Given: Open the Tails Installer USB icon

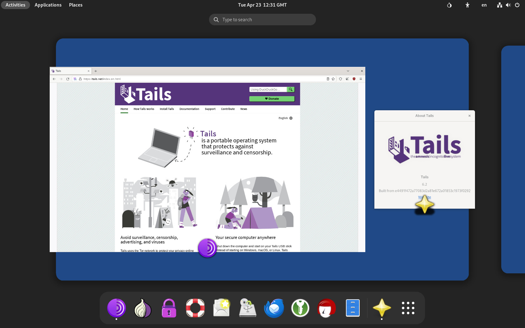Looking at the screenshot, I should click(x=248, y=308).
